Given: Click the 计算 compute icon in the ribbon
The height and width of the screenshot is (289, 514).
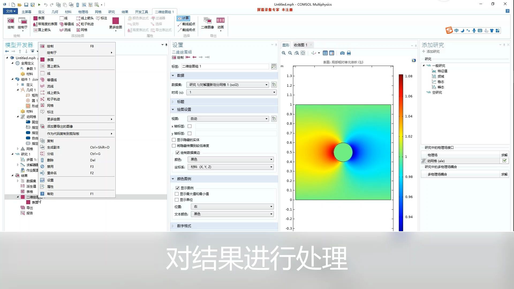Looking at the screenshot, I should [183, 18].
